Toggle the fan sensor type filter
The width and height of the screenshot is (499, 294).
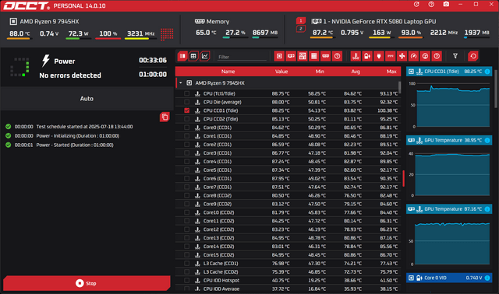tap(402, 56)
